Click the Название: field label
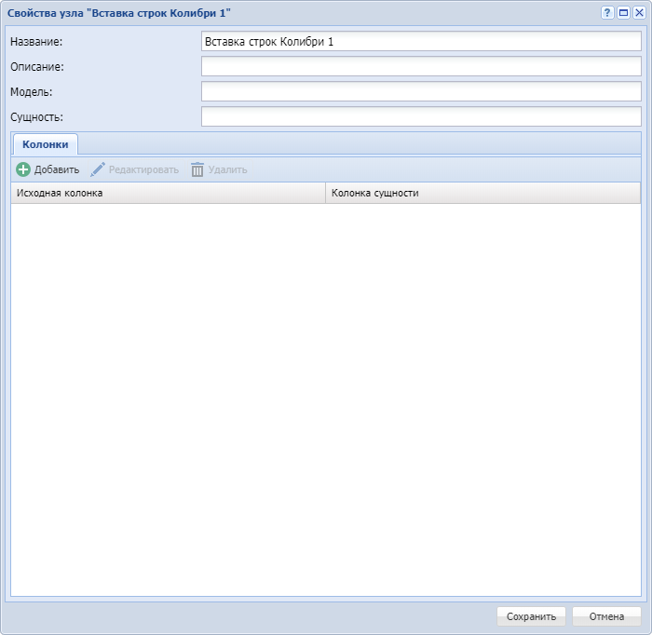This screenshot has width=652, height=635. click(36, 42)
